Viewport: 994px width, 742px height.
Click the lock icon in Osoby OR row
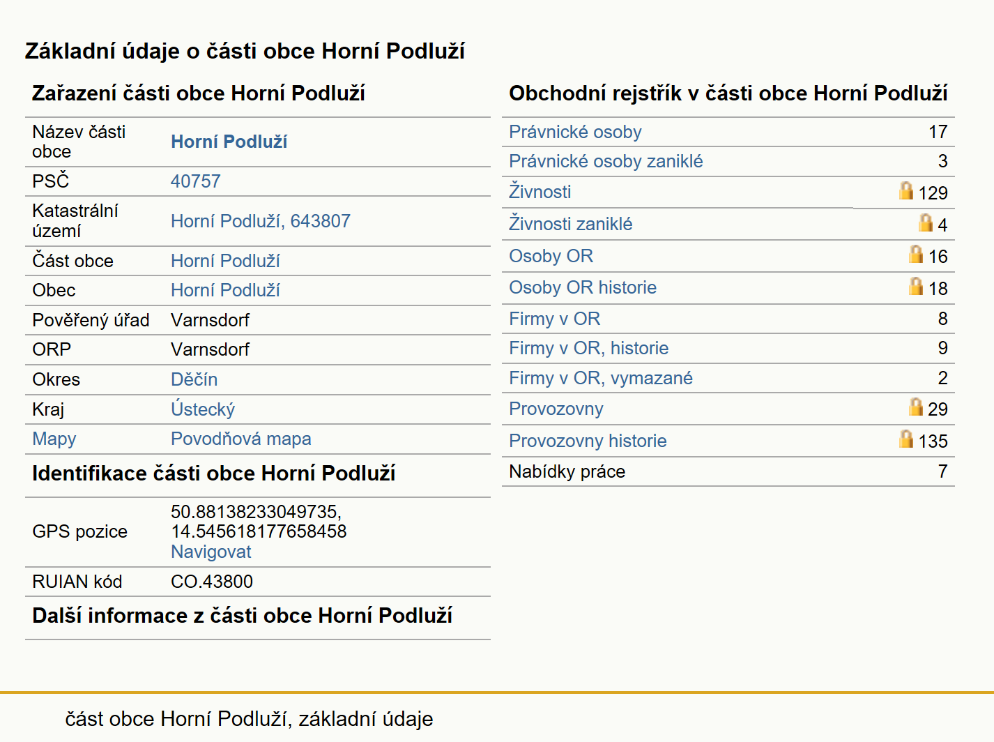point(915,254)
